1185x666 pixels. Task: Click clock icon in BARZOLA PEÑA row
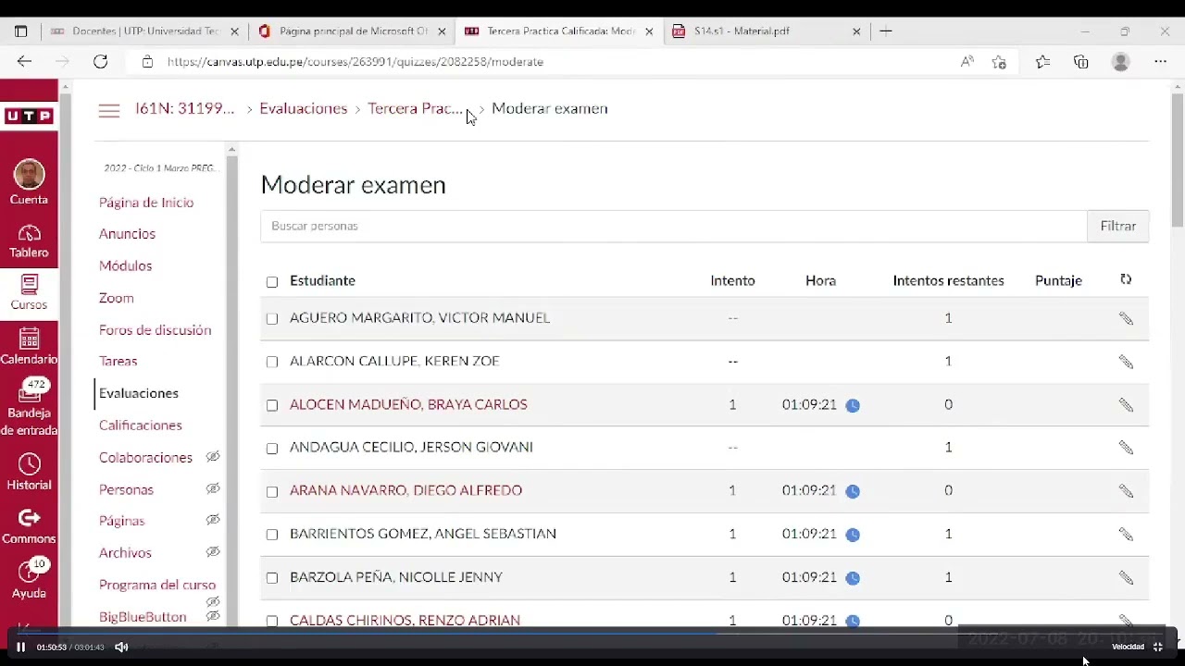point(853,578)
